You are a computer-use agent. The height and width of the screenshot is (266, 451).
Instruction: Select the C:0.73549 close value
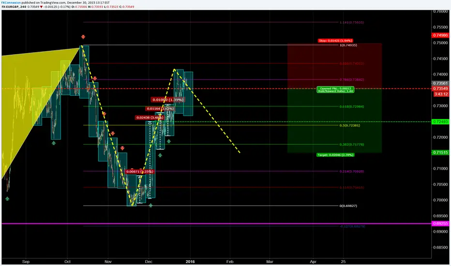127,7
